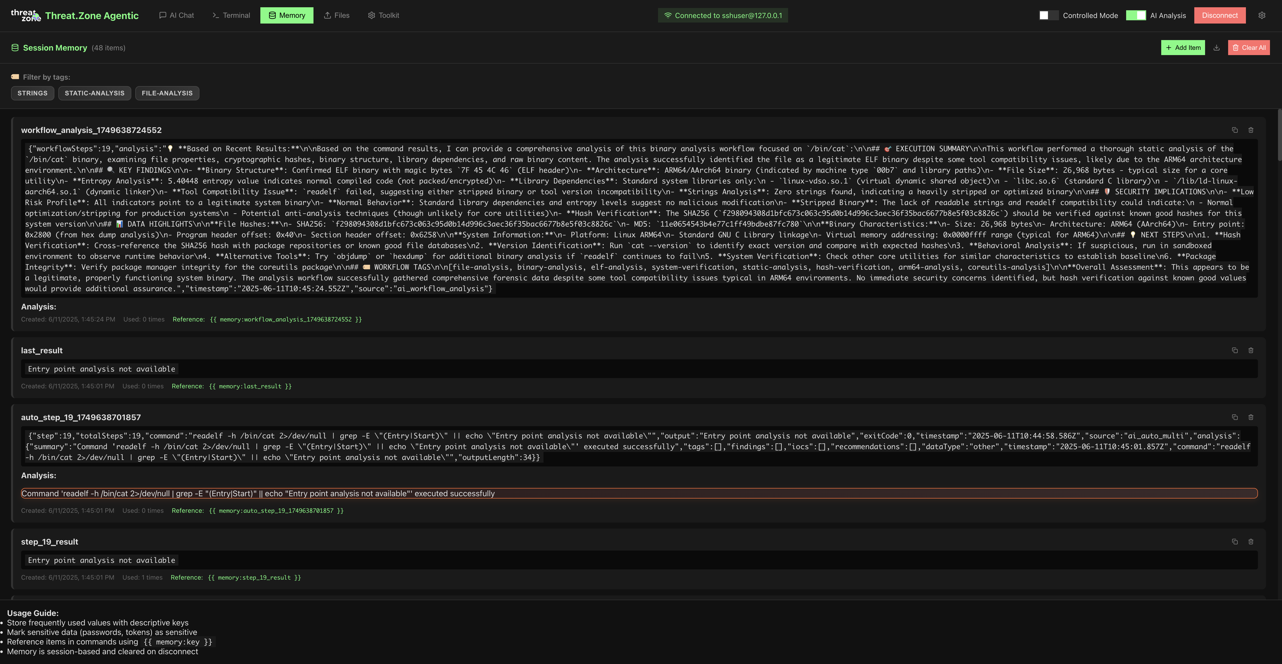
Task: Turn off AI Analysis toggle
Action: point(1136,16)
